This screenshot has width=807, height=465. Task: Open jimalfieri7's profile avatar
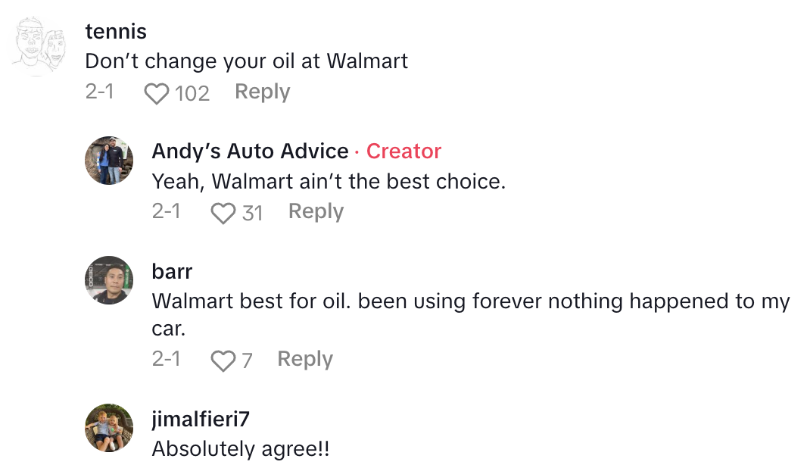pyautogui.click(x=109, y=428)
